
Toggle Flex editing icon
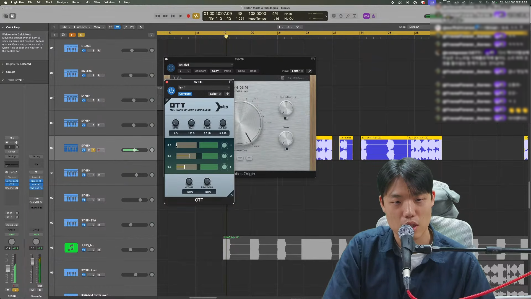132,27
